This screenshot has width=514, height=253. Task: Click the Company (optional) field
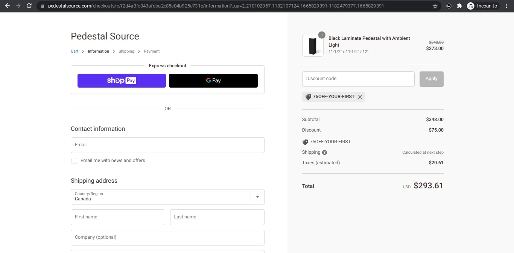point(167,238)
